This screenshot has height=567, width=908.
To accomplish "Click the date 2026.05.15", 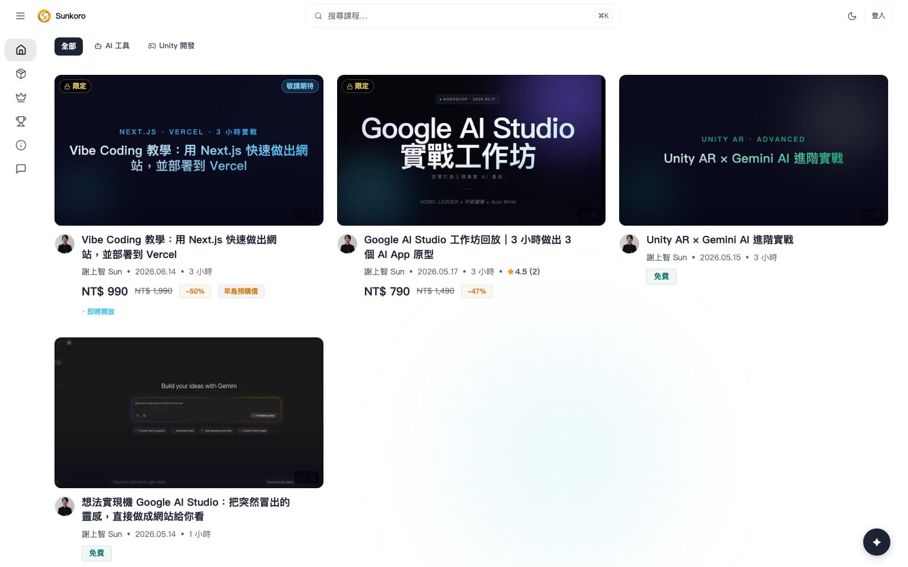I will [x=720, y=257].
